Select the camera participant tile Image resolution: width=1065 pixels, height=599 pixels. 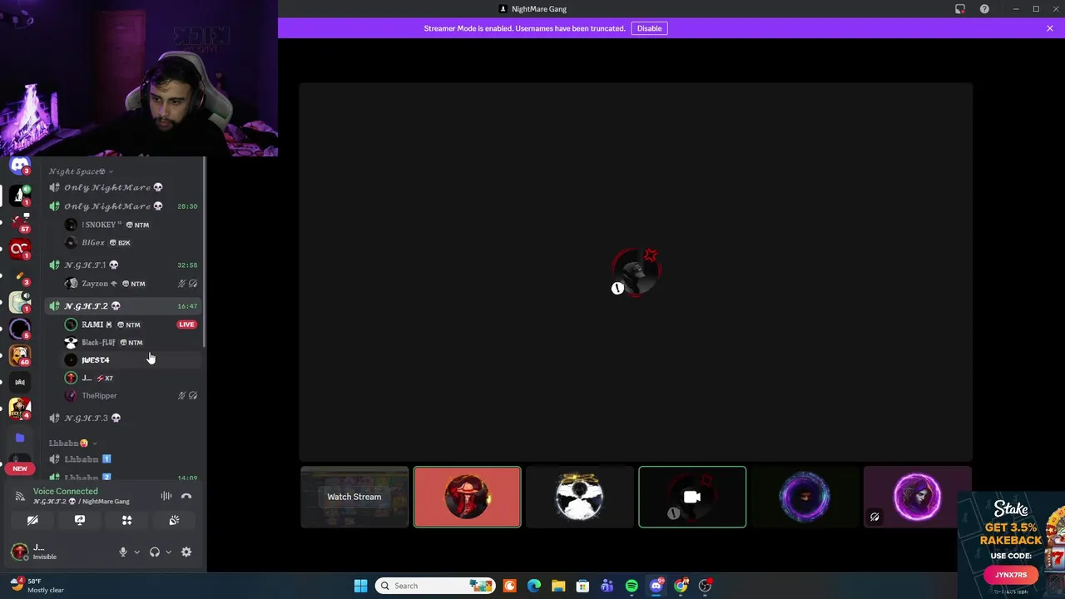click(x=692, y=497)
